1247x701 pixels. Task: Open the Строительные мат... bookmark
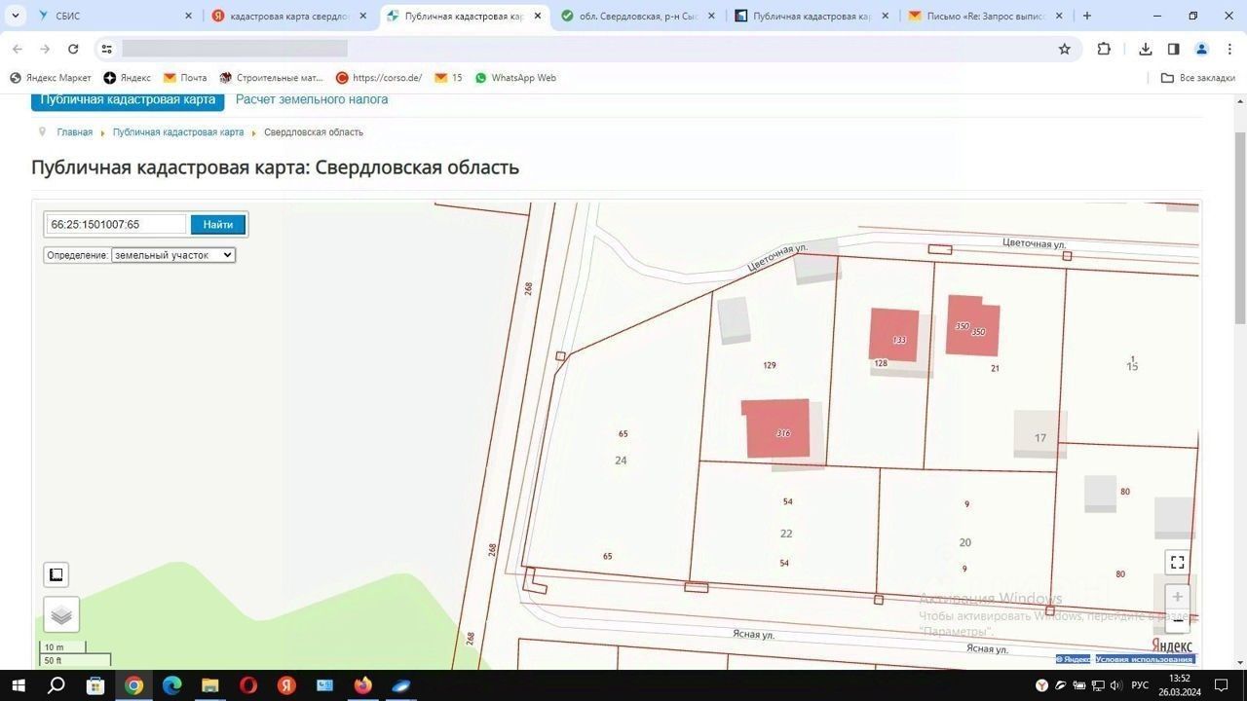[272, 78]
